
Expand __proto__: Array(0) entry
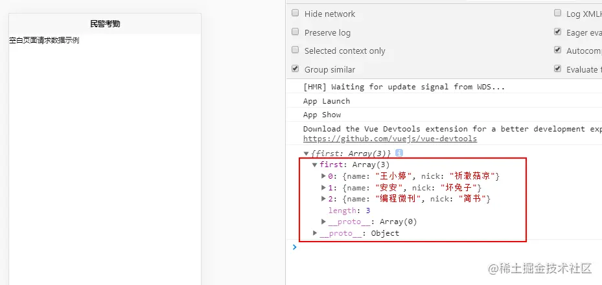(x=323, y=222)
